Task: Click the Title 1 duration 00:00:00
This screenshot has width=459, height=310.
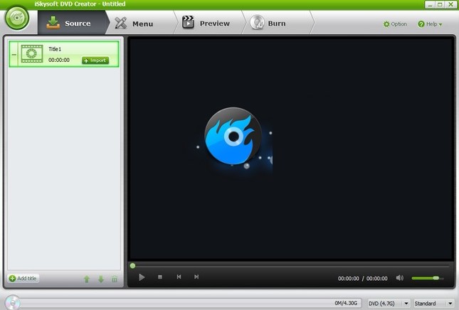Action: tap(59, 60)
